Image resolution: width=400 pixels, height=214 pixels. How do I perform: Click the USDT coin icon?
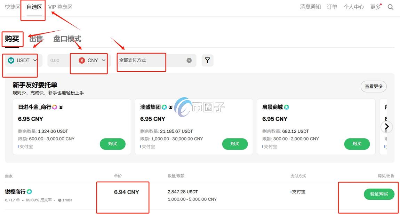[11, 60]
